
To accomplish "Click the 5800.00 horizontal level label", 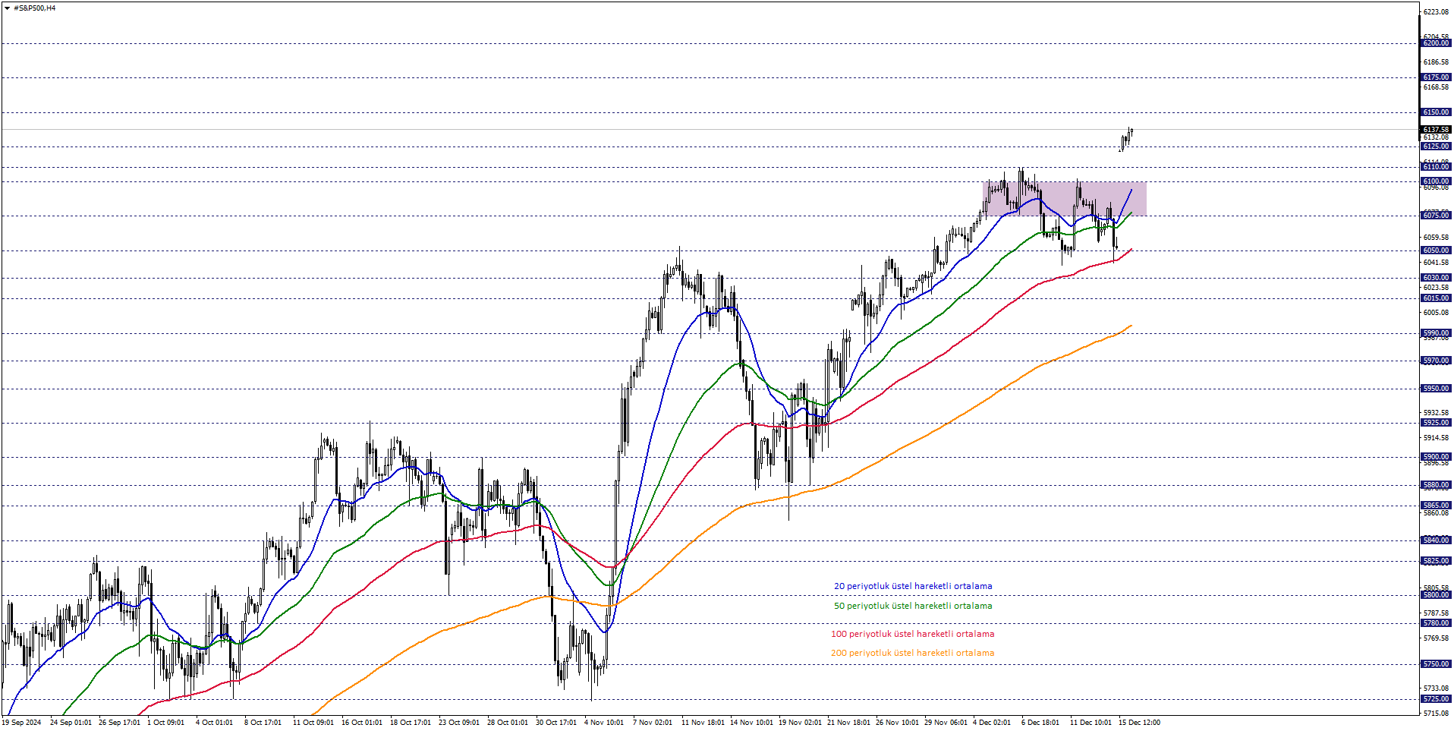I will click(x=1436, y=595).
